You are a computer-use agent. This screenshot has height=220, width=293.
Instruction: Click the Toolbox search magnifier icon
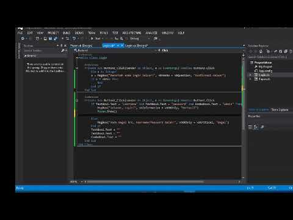pos(63,51)
